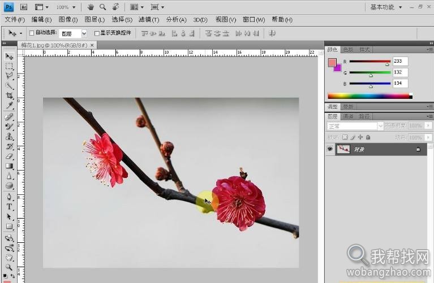Enable the 自动选择 checkbox
This screenshot has height=283, width=434.
(x=32, y=33)
